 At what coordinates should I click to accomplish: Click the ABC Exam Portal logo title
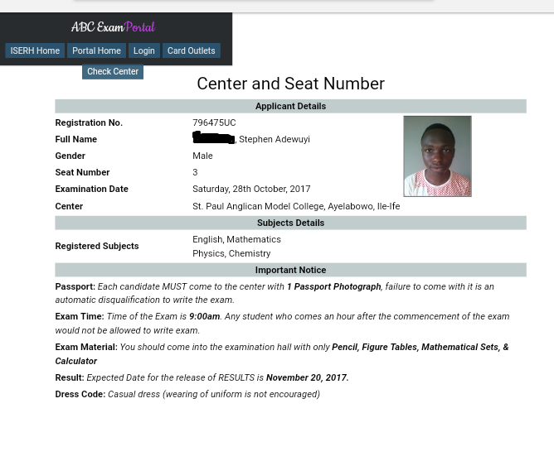point(113,26)
